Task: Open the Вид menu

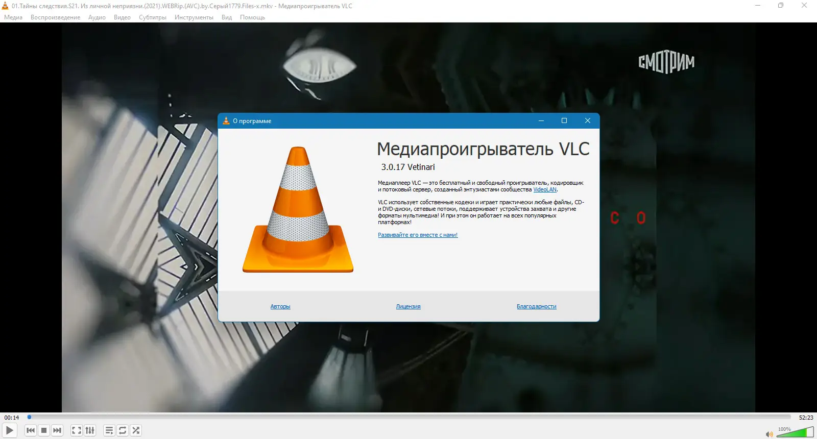Action: pos(227,17)
